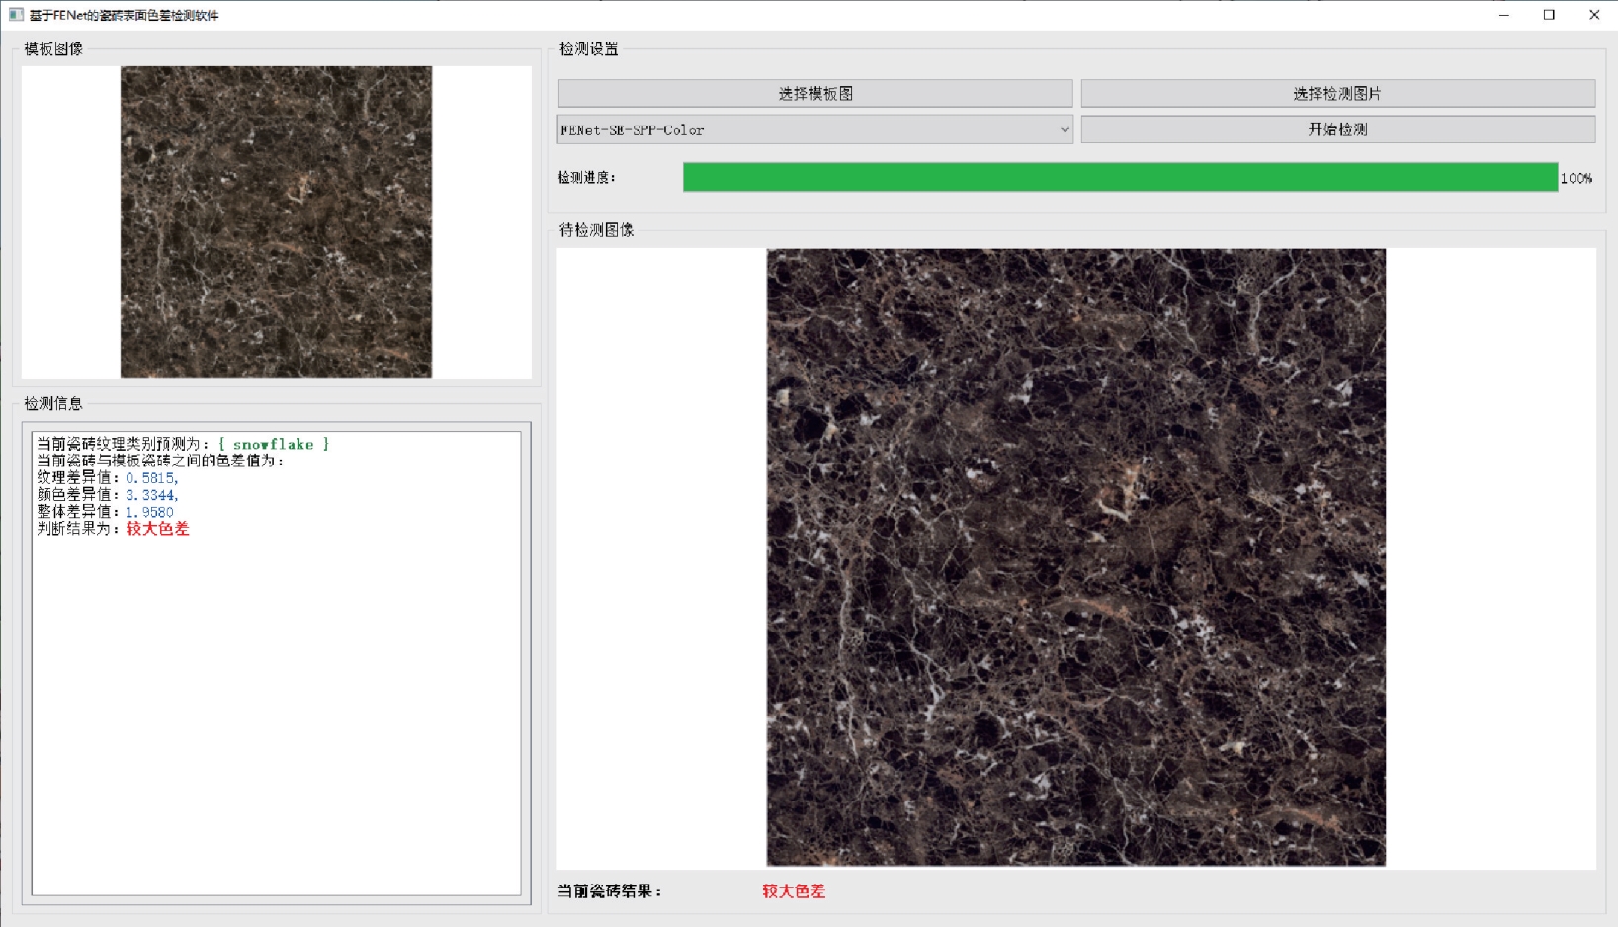Screen dimensions: 1619x927
Task: Click the 100% progress label
Action: 1576,179
